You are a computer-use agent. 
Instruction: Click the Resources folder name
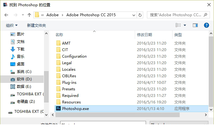[x=71, y=102]
